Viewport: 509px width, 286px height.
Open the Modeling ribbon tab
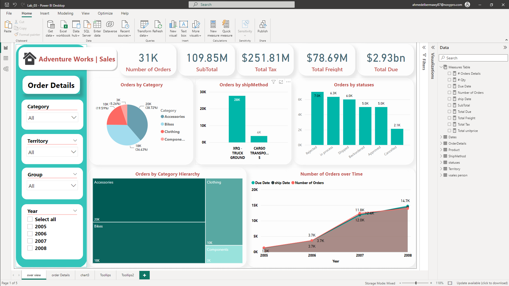pos(65,13)
